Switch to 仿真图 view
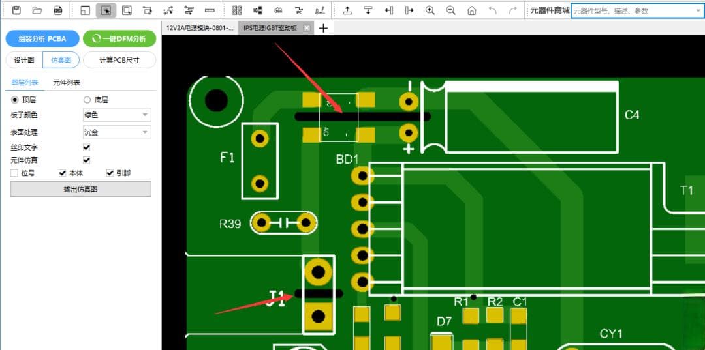This screenshot has height=350, width=705. point(61,60)
